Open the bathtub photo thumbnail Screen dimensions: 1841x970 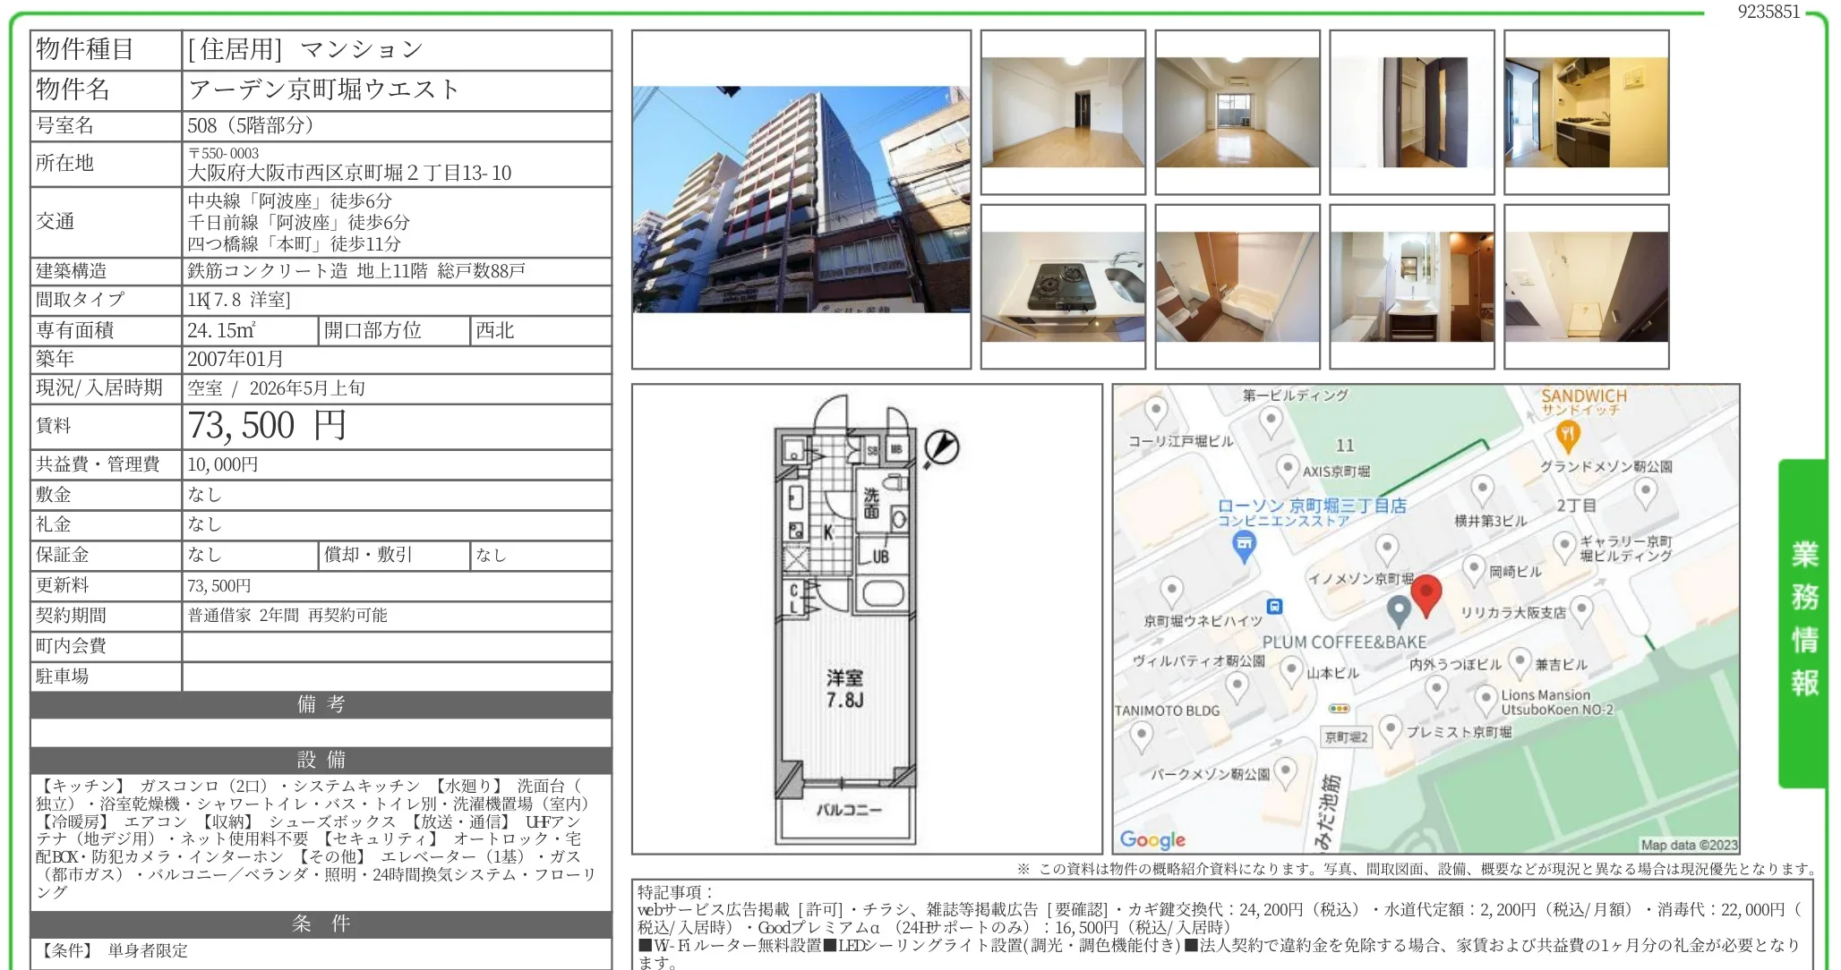pyautogui.click(x=1237, y=286)
